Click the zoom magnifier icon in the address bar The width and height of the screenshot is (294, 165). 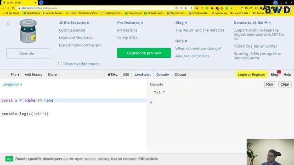(x=181, y=8)
